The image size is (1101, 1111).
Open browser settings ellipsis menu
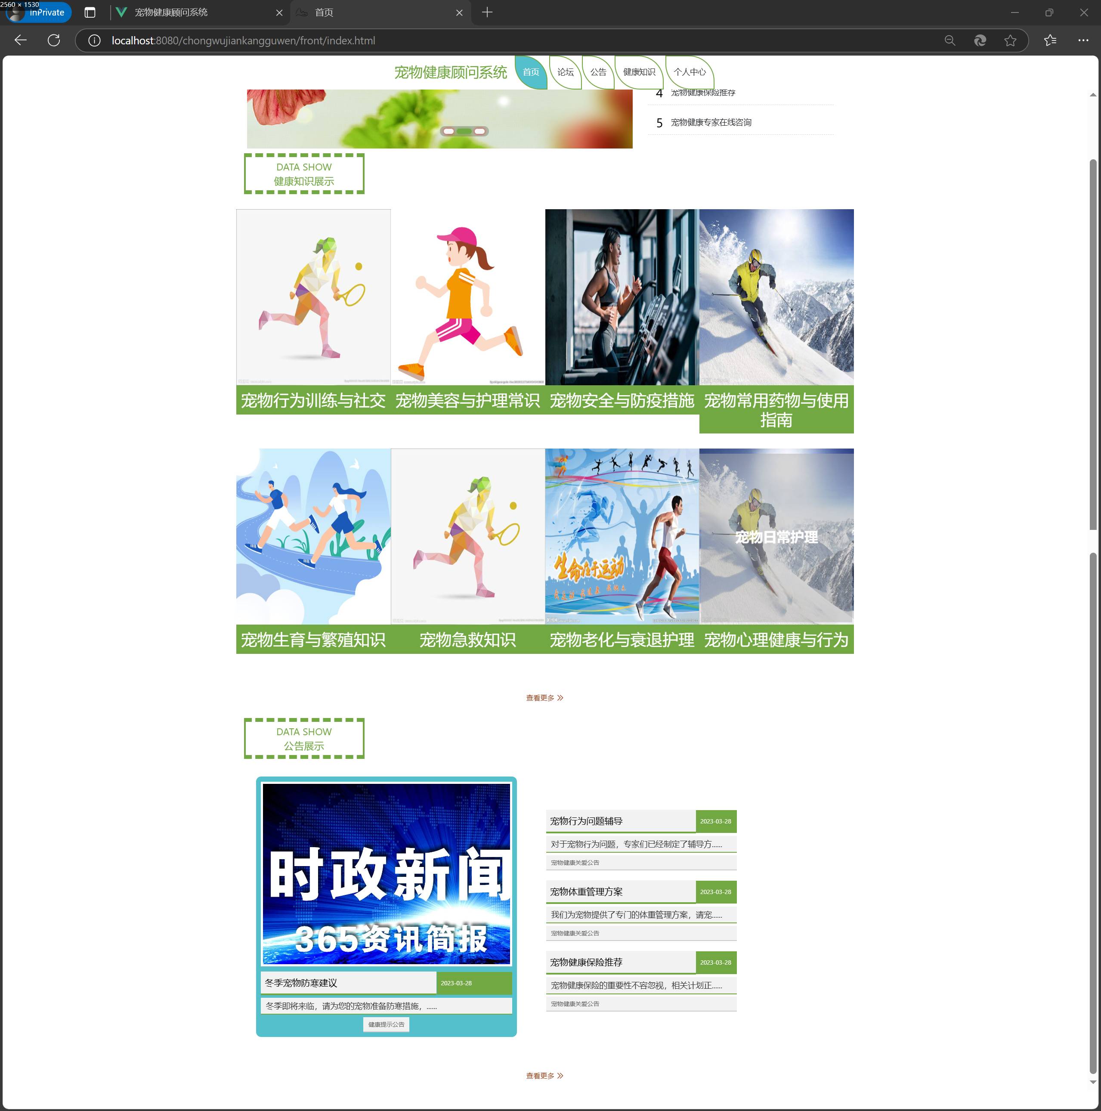coord(1083,40)
